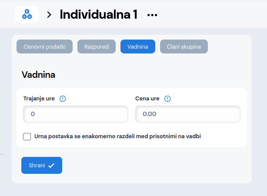Go to the Člani skupine tab

tap(184, 47)
